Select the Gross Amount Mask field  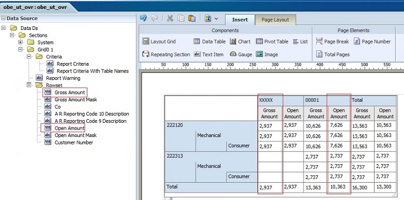tap(70, 100)
